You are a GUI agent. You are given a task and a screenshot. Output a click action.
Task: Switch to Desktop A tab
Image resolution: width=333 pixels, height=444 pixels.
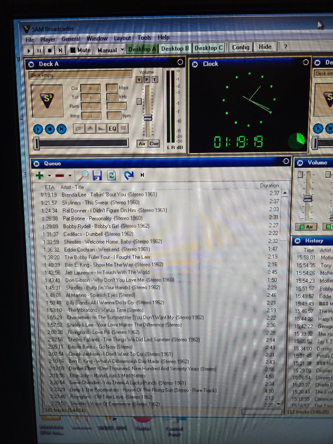(x=142, y=49)
